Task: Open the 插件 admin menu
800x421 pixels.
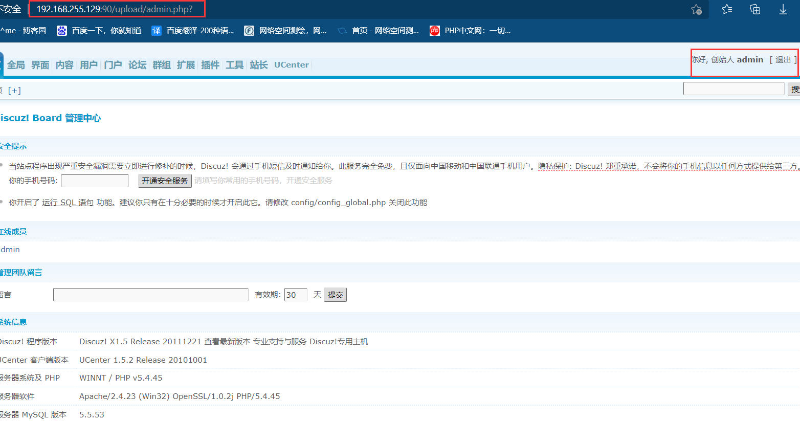Action: point(210,65)
